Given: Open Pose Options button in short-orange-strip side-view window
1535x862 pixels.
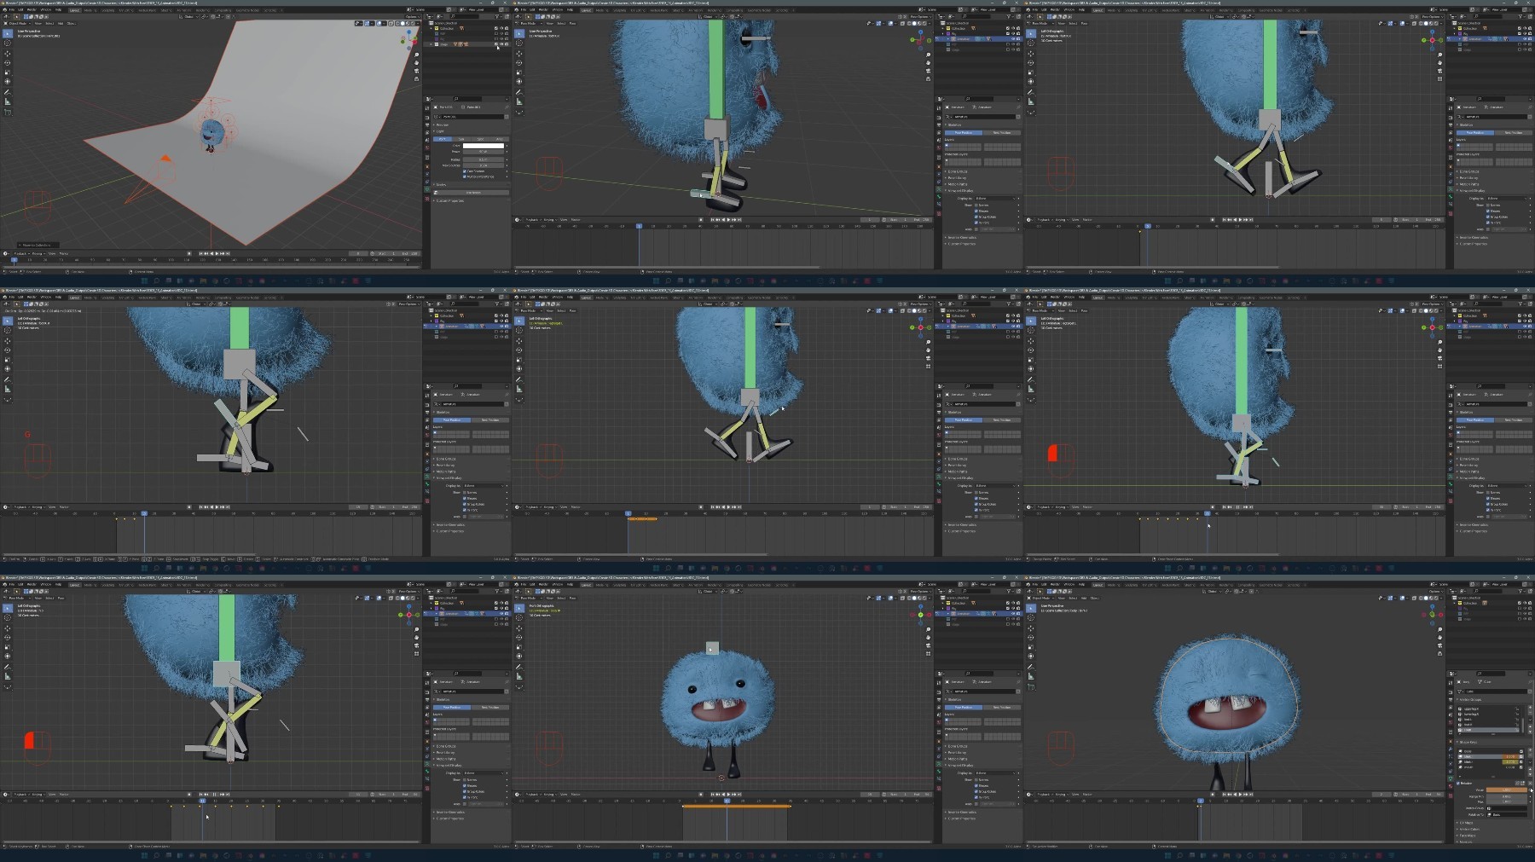Looking at the screenshot, I should pyautogui.click(x=920, y=304).
